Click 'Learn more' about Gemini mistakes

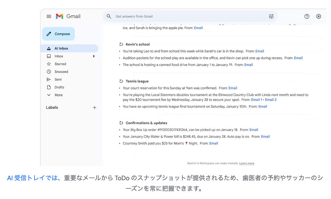(x=247, y=163)
